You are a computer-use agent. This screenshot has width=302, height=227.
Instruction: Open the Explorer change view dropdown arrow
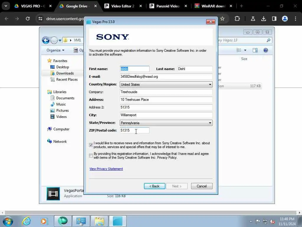(x=245, y=50)
